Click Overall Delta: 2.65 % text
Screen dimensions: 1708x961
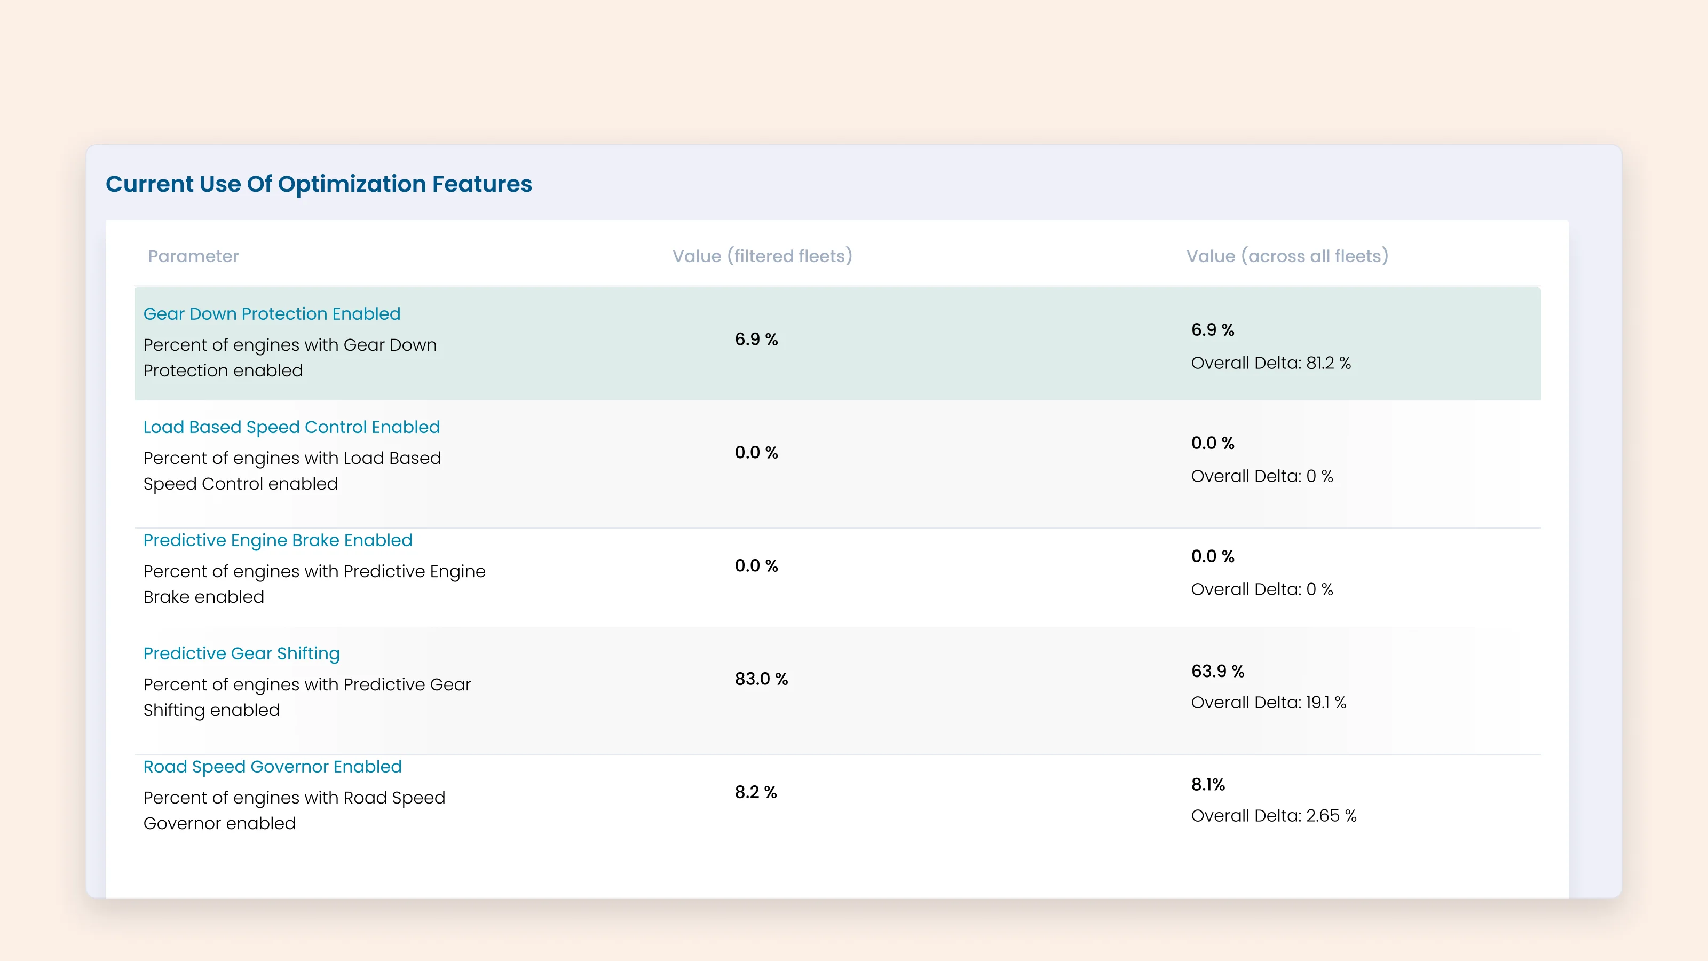[1274, 816]
